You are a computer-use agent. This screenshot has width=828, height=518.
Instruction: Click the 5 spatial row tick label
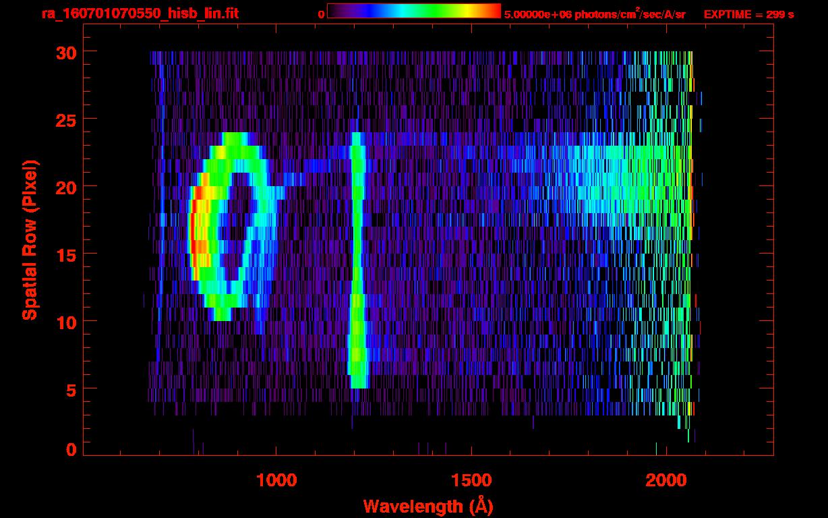[70, 389]
